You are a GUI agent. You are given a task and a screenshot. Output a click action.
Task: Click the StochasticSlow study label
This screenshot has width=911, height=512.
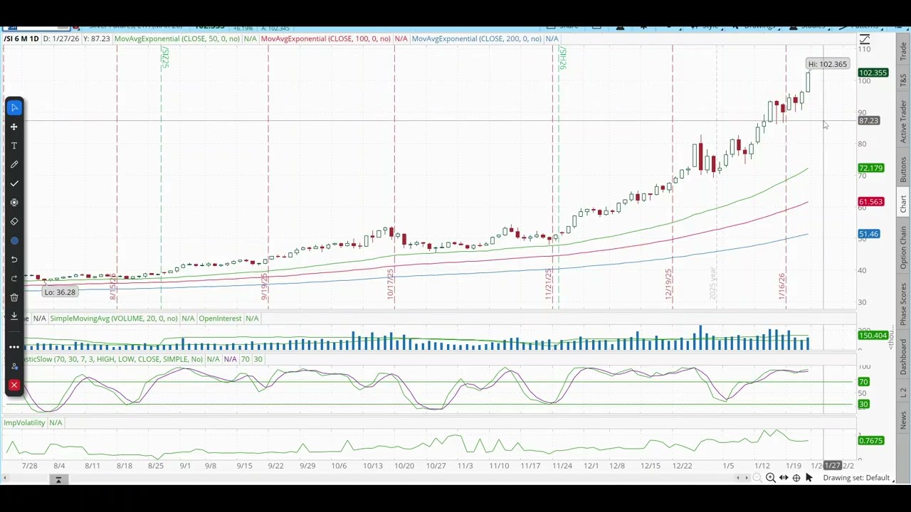[114, 359]
